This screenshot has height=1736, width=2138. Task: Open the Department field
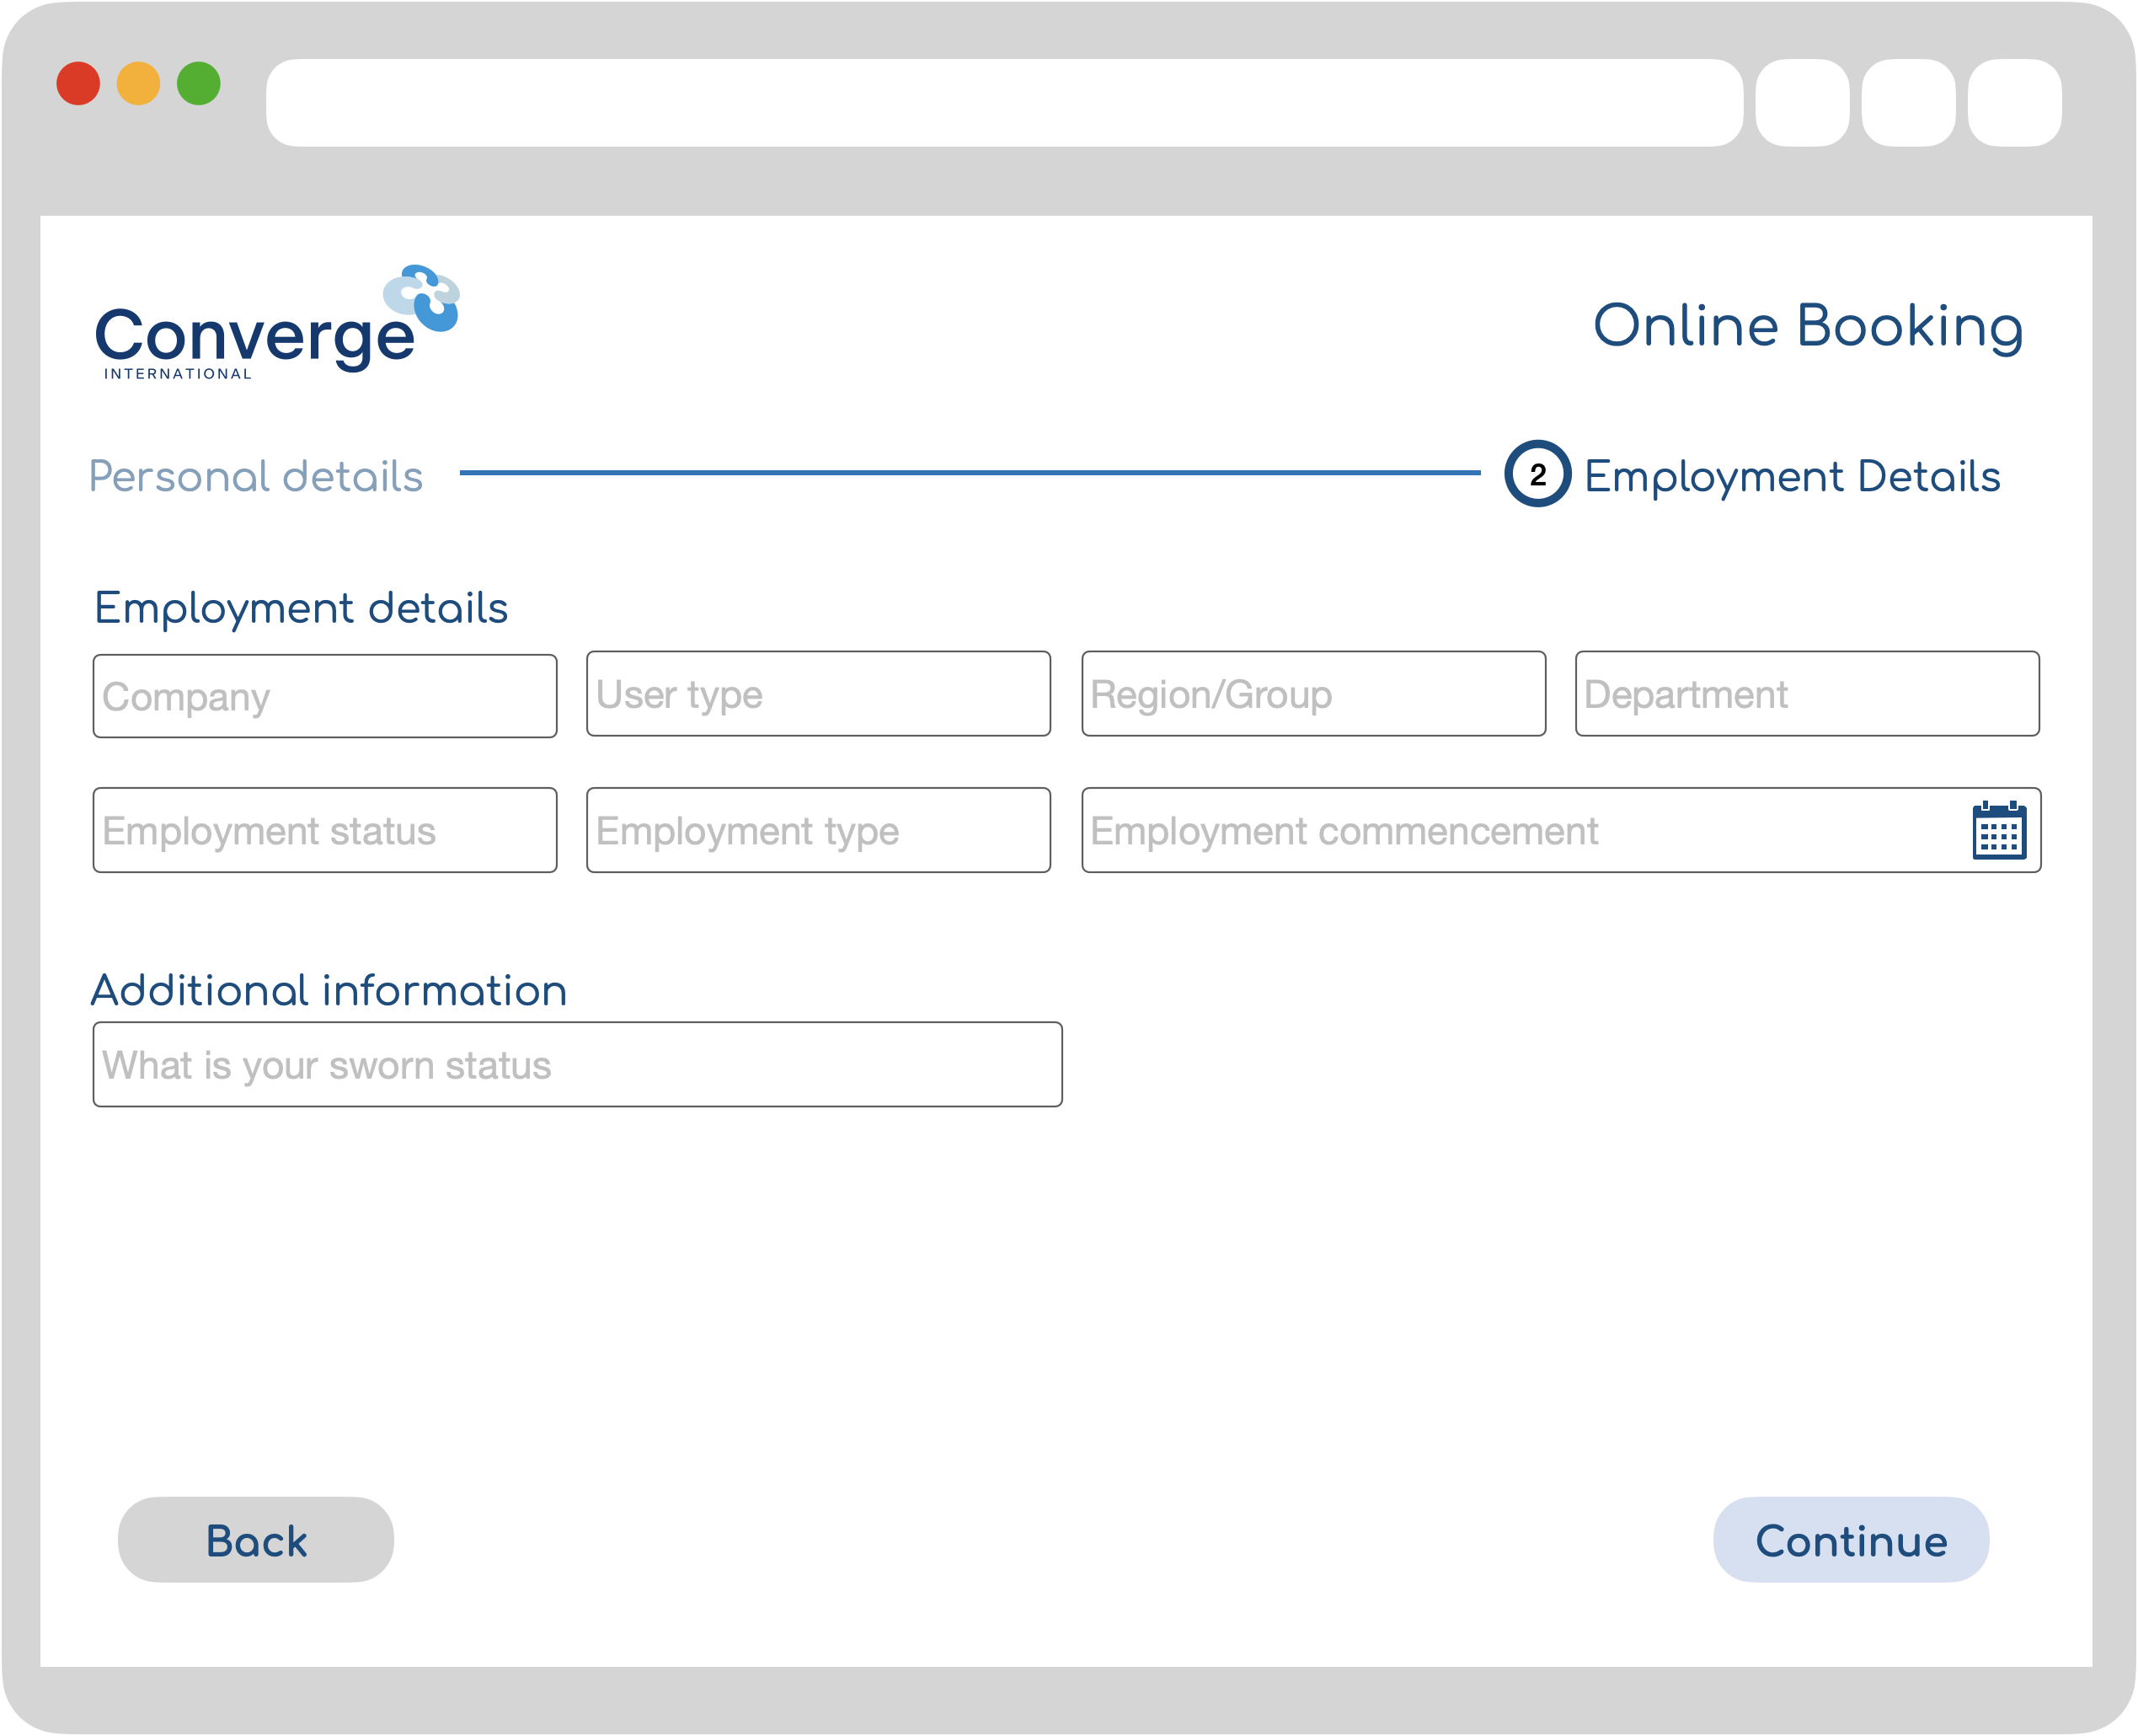(x=1807, y=694)
